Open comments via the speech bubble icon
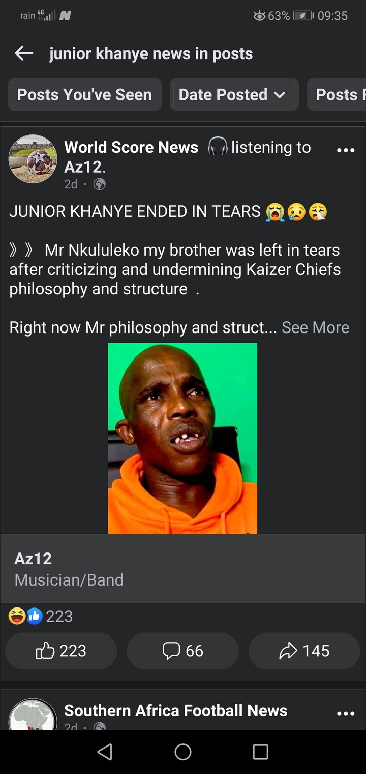The height and width of the screenshot is (774, 366). click(182, 651)
